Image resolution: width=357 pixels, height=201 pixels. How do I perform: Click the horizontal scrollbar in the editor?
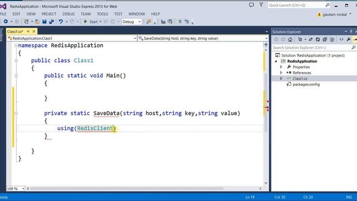pyautogui.click(x=127, y=189)
